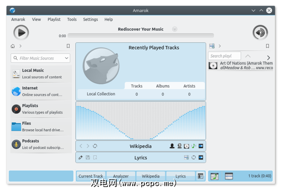Image resolution: width=286 pixels, height=193 pixels.
Task: Click the volume speaker button
Action: tap(260, 32)
